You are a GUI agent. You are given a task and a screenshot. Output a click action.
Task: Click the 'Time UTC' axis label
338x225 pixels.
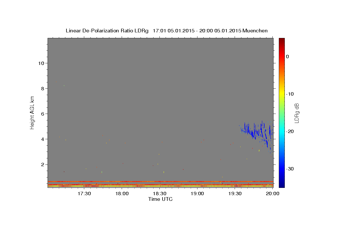(x=160, y=199)
